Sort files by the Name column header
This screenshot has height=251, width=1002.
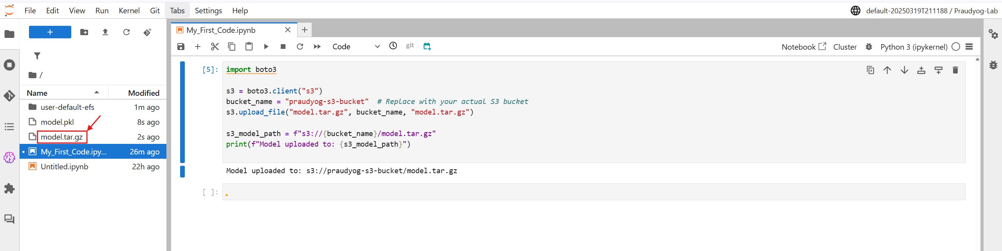pos(37,93)
